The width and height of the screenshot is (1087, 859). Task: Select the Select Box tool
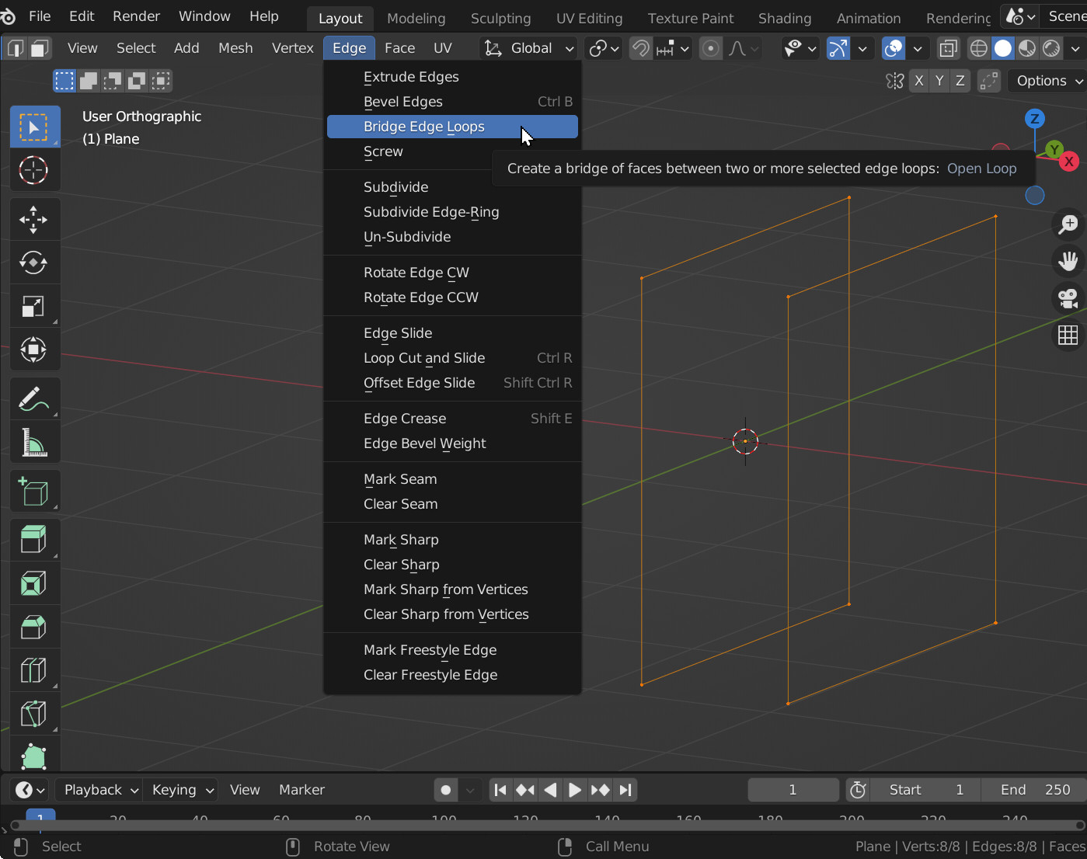pos(34,127)
